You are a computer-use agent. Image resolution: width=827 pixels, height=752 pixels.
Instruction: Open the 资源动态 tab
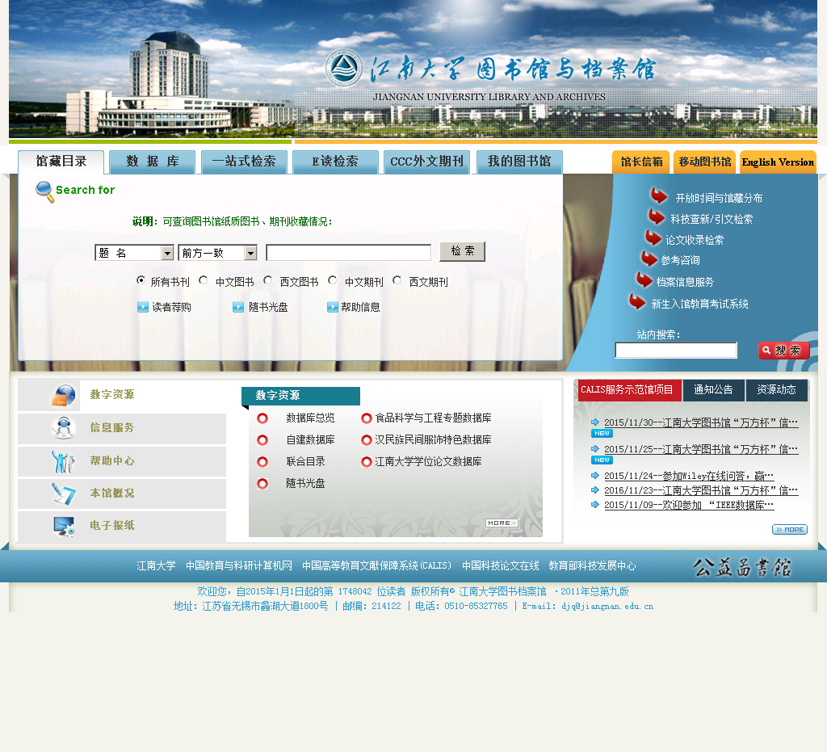777,389
